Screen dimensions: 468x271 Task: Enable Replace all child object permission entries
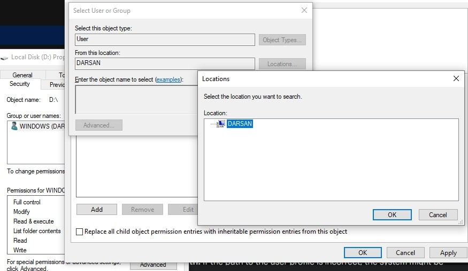tap(79, 232)
